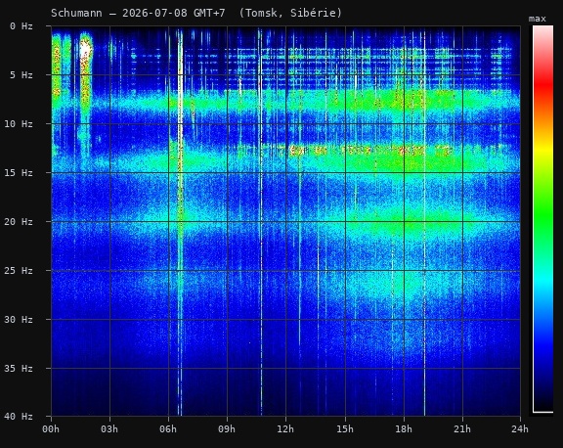Image resolution: width=563 pixels, height=448 pixels.
Task: Click the green section of the color scale
Action: [542, 215]
